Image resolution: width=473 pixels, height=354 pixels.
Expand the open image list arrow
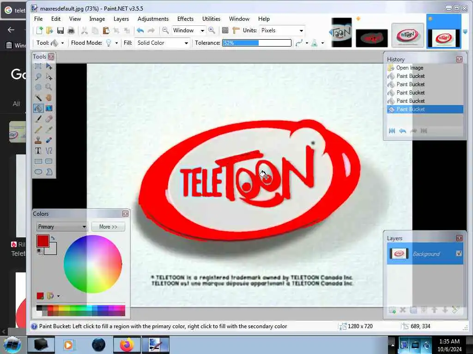(x=465, y=32)
